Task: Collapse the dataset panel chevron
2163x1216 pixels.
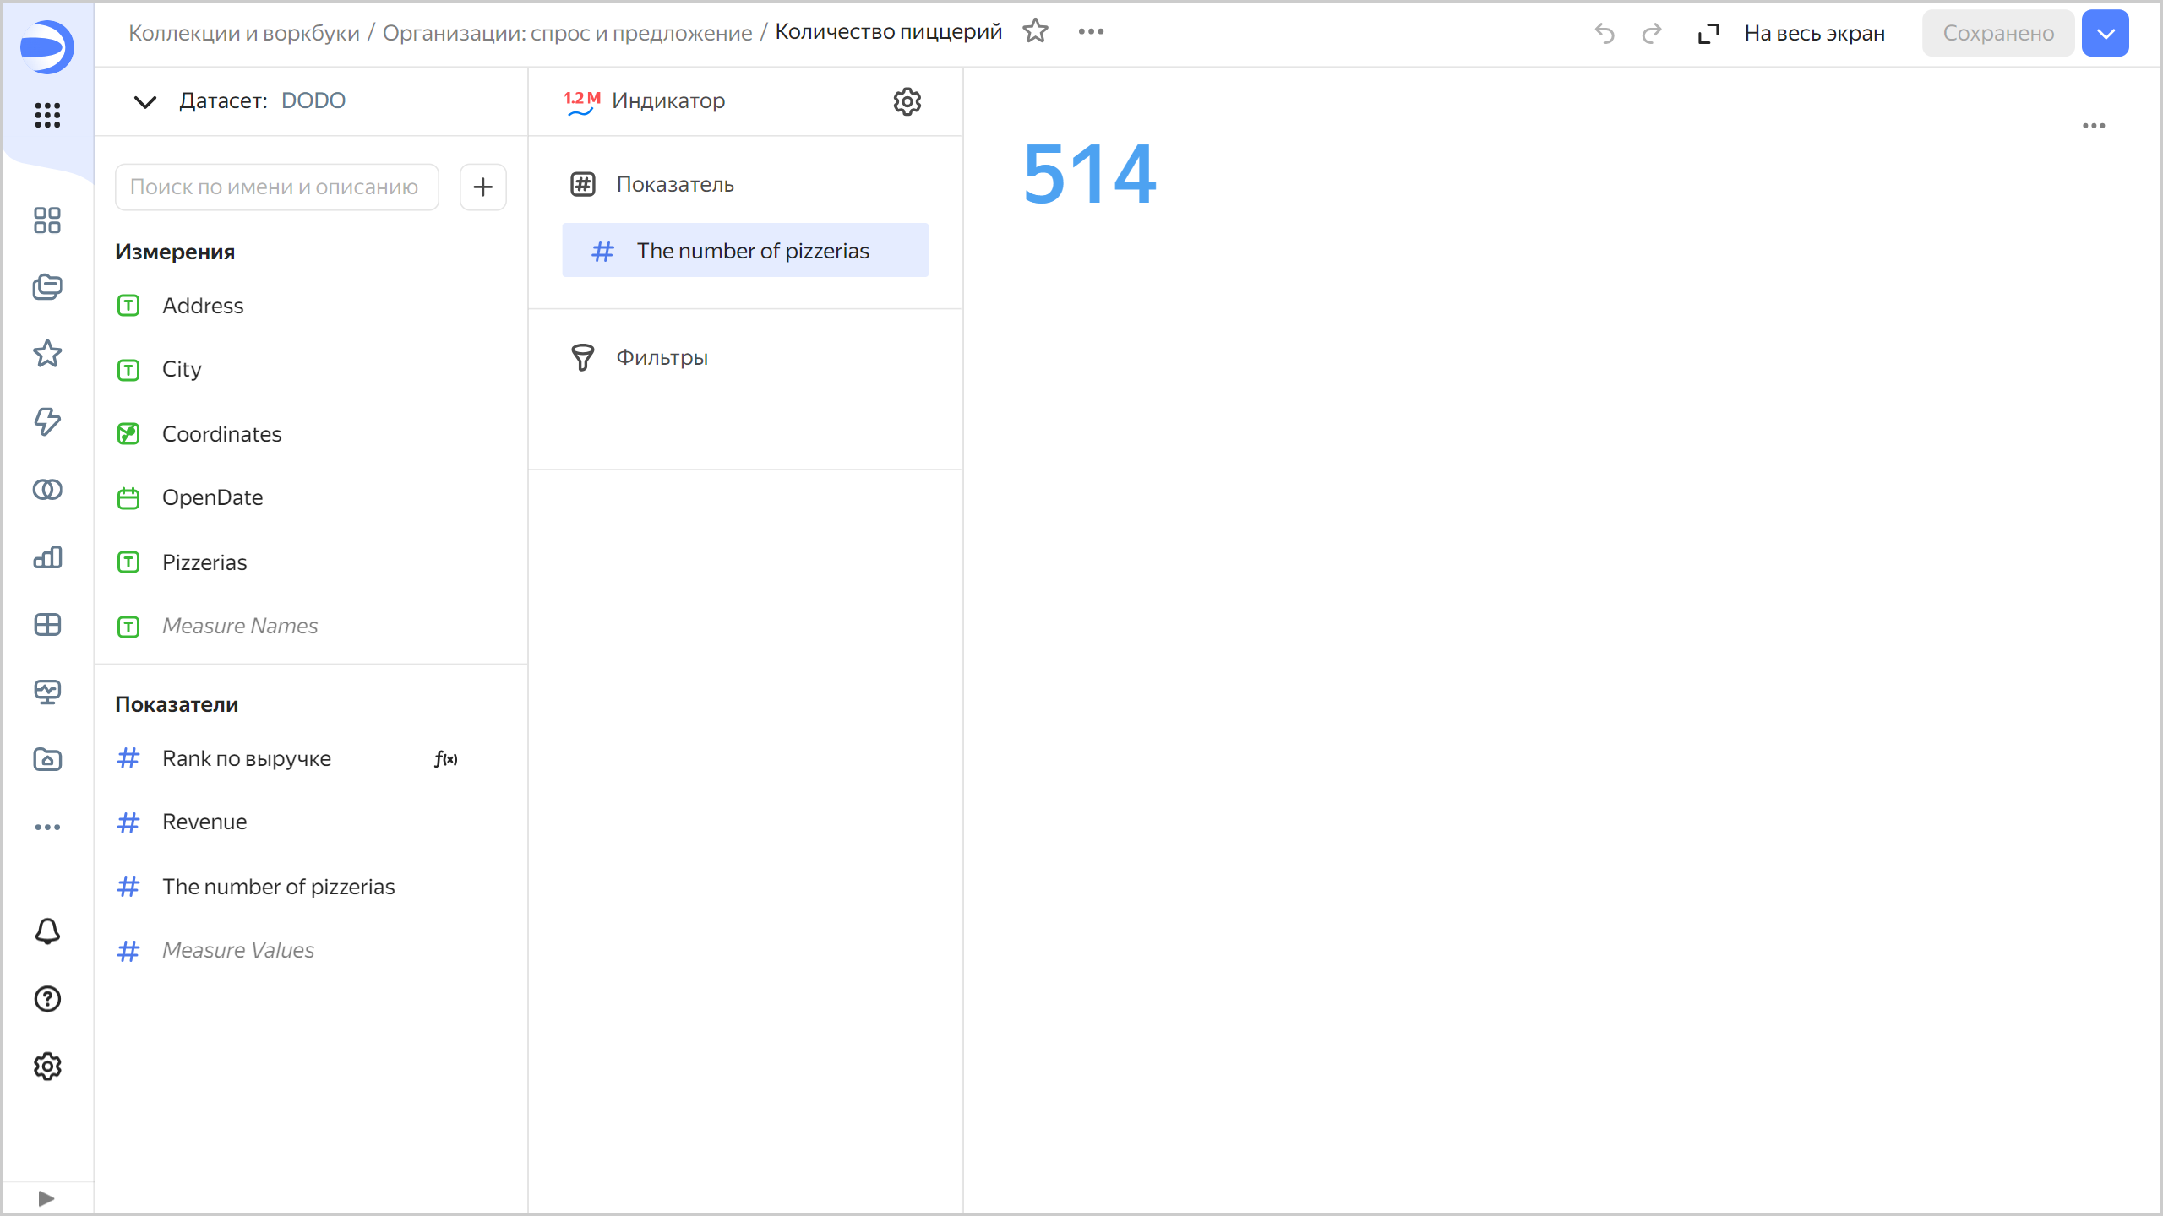Action: [145, 101]
